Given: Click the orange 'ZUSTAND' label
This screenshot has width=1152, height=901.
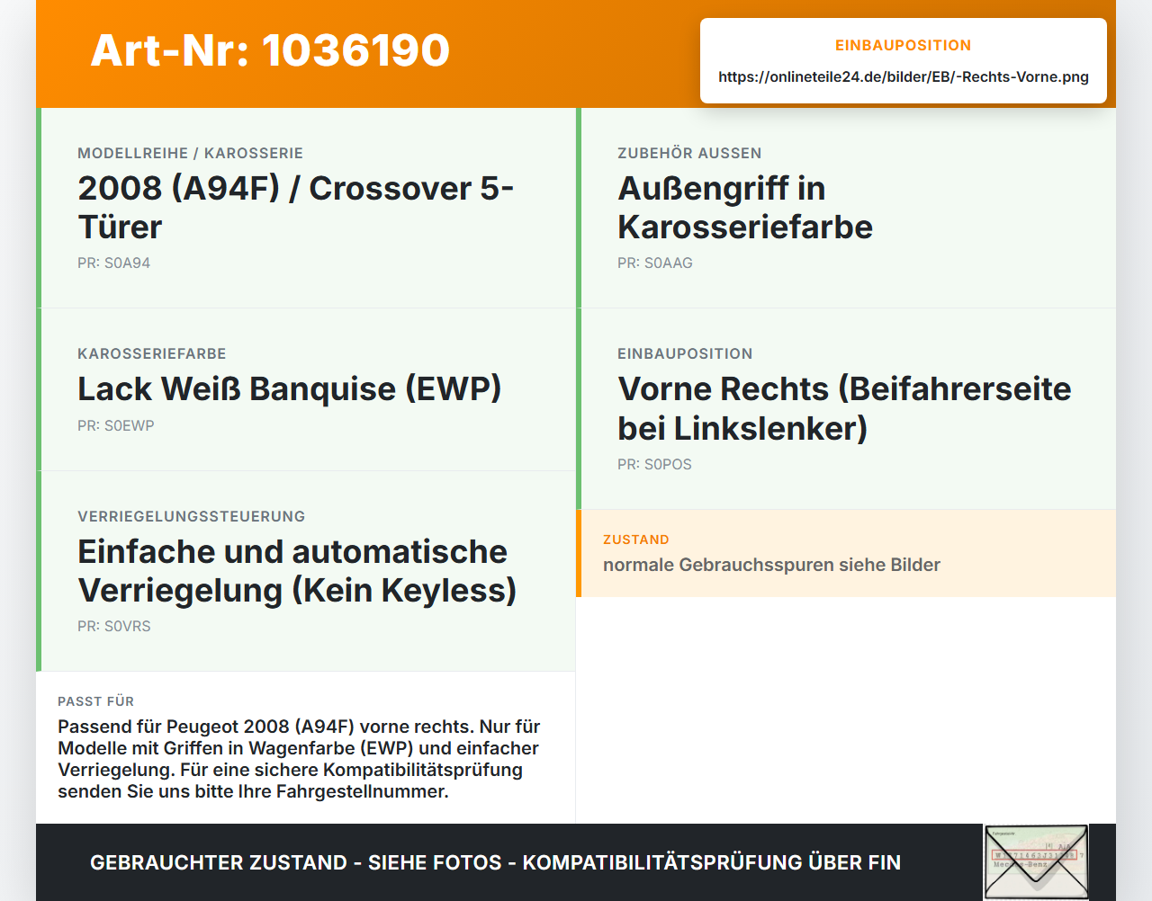Looking at the screenshot, I should point(636,540).
